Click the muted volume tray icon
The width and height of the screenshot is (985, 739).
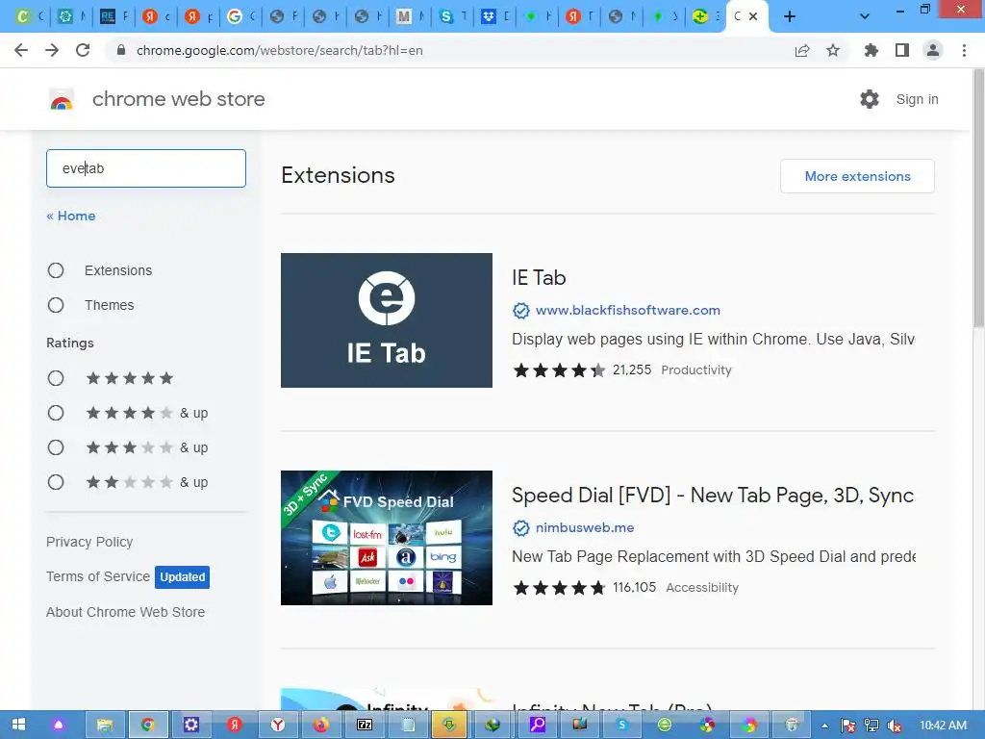point(895,726)
